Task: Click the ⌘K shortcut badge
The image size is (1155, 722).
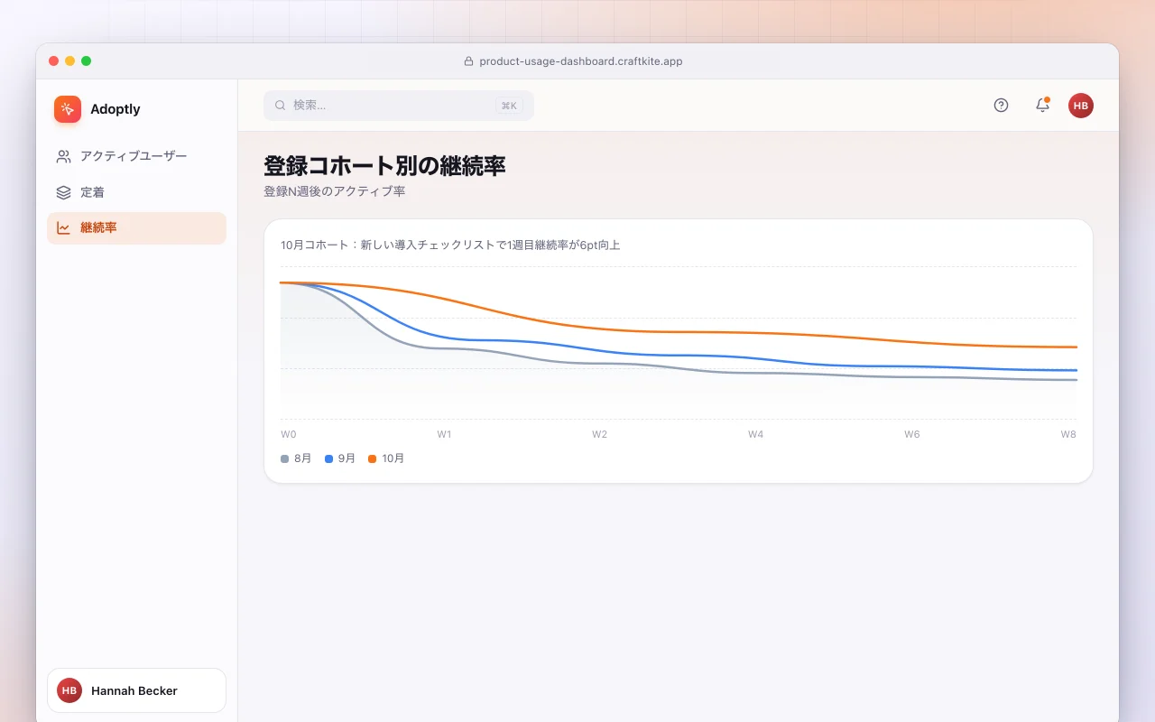Action: pos(509,106)
